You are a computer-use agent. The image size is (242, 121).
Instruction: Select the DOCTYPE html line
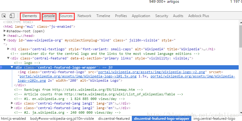click(18, 22)
